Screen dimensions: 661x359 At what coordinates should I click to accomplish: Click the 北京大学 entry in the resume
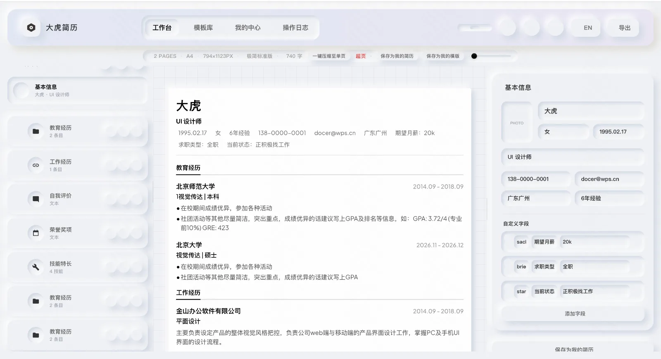(189, 245)
